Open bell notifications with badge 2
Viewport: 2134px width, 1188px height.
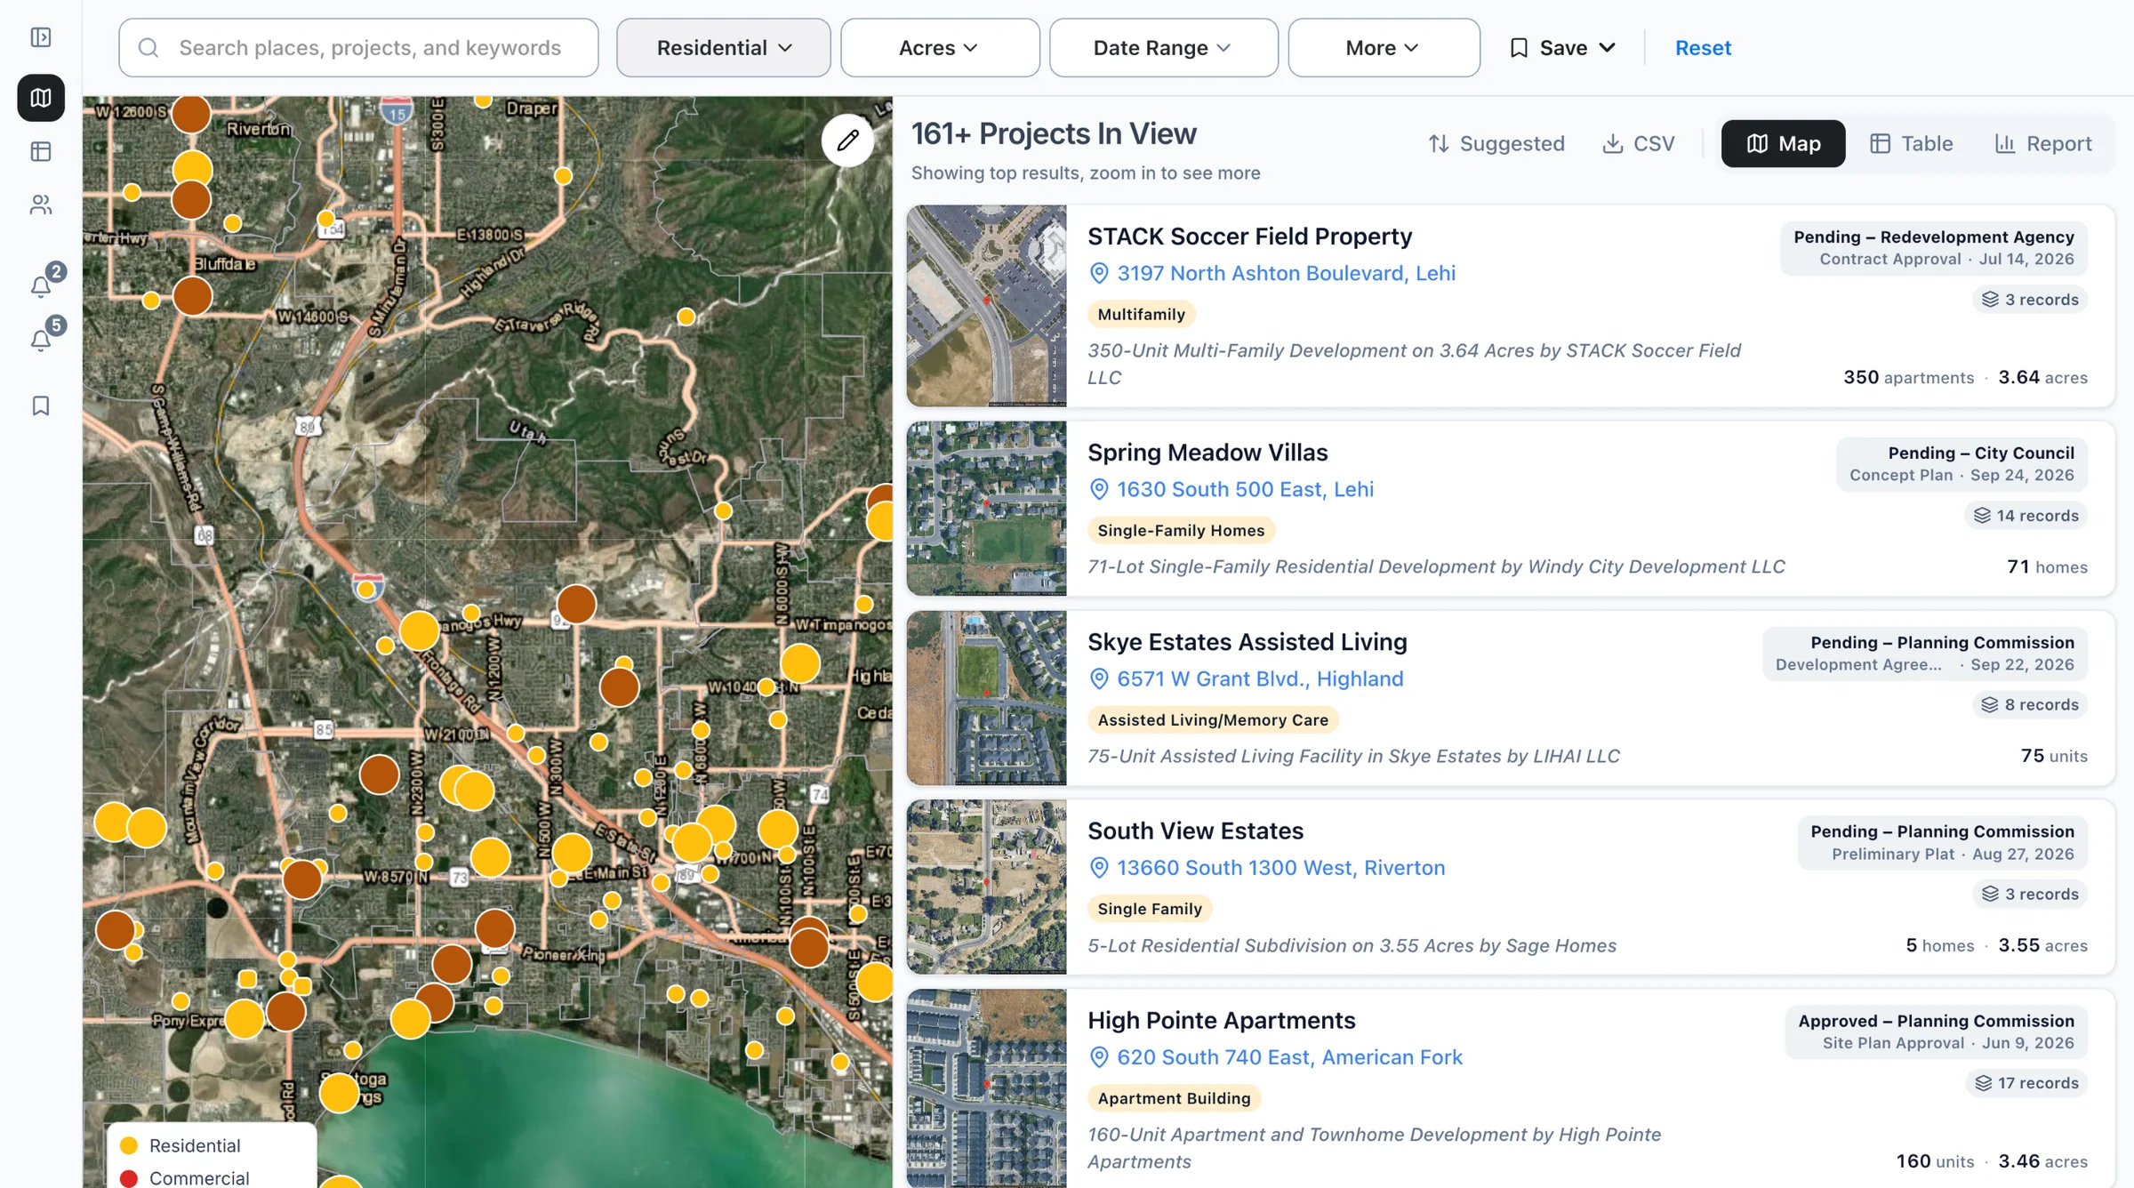pos(41,285)
